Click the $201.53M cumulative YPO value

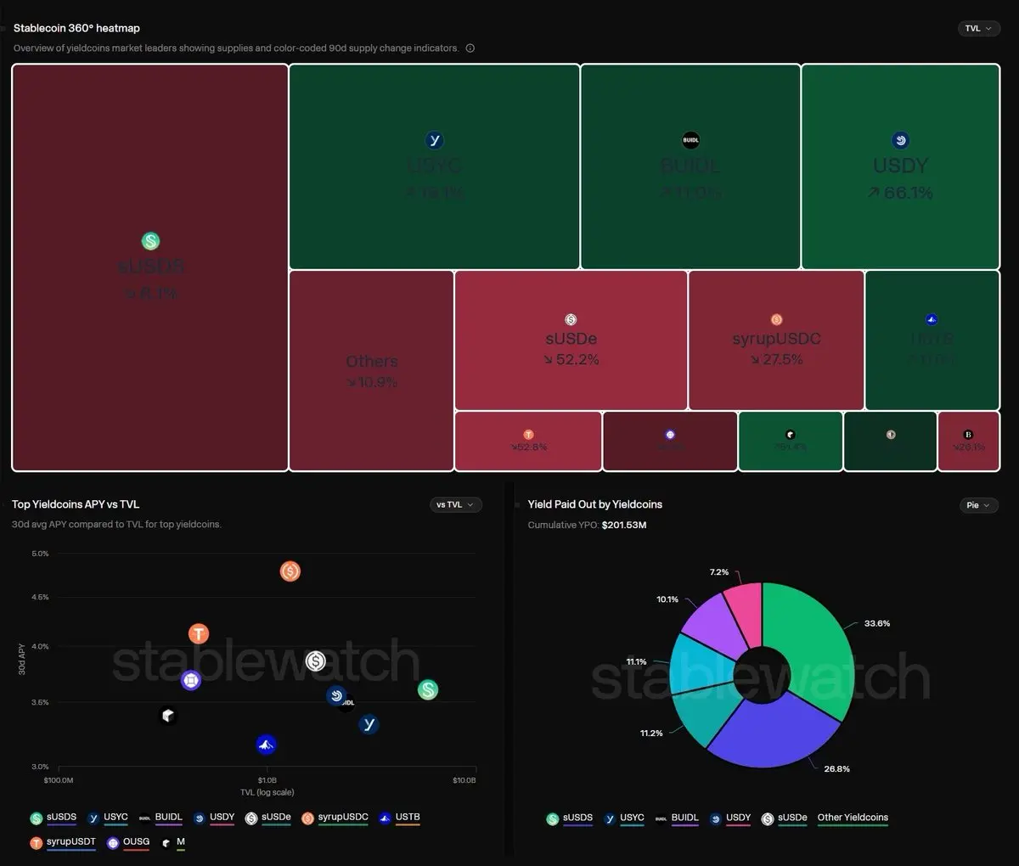click(x=624, y=525)
